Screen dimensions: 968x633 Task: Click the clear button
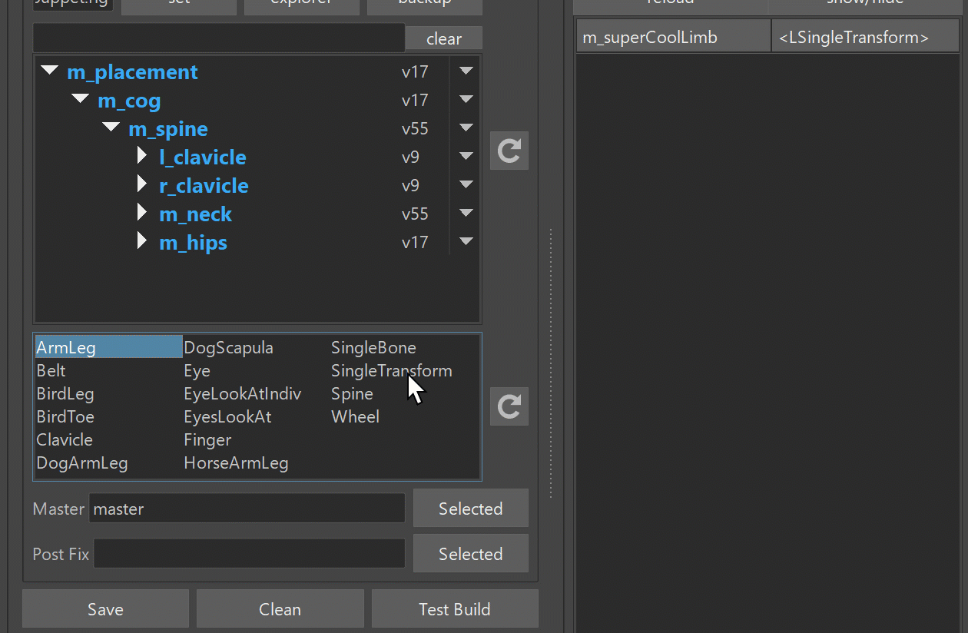(x=444, y=38)
